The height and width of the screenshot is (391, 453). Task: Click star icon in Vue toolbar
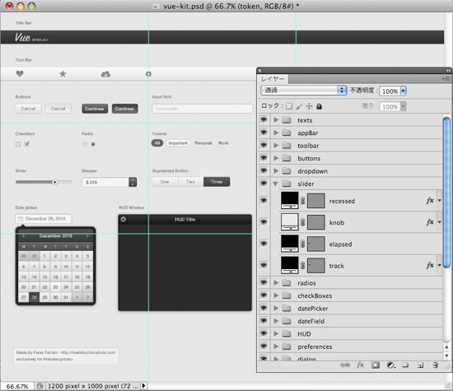[x=63, y=74]
